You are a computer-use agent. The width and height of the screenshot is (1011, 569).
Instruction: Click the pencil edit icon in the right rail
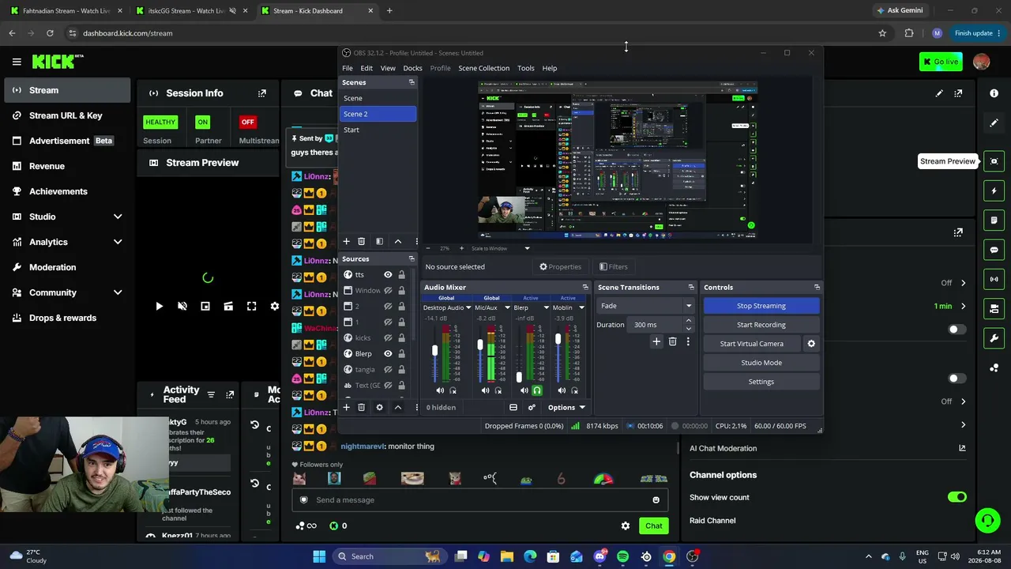click(994, 123)
